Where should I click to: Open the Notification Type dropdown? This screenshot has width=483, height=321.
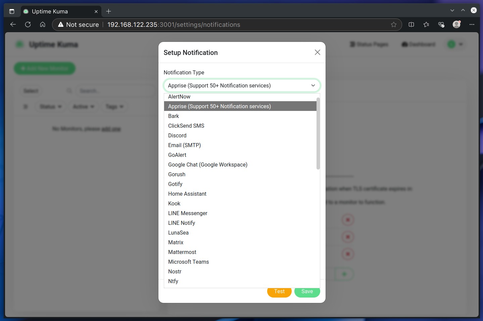242,85
